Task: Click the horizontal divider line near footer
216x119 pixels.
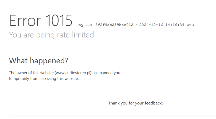Action: (112, 116)
